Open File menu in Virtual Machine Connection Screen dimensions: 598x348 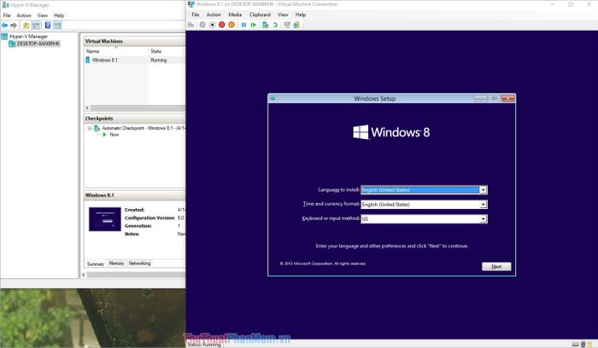196,14
